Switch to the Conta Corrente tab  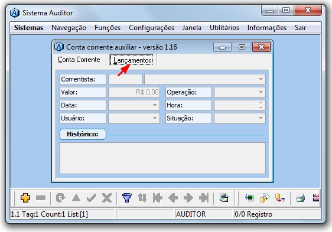[x=79, y=60]
